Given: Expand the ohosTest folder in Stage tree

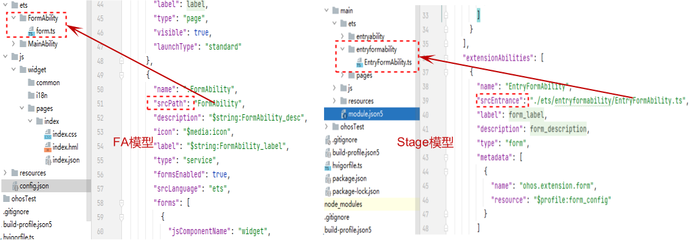Looking at the screenshot, I should click(326, 126).
